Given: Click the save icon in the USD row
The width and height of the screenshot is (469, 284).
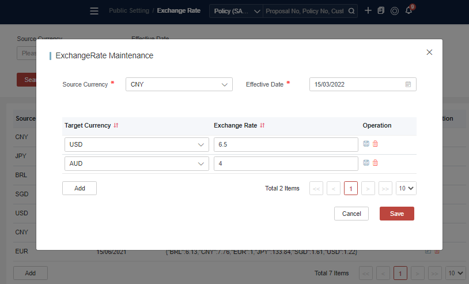Looking at the screenshot, I should point(366,144).
